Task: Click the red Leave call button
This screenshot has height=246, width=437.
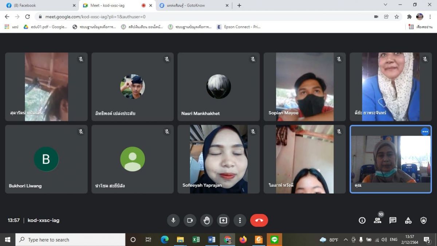Action: 259,220
